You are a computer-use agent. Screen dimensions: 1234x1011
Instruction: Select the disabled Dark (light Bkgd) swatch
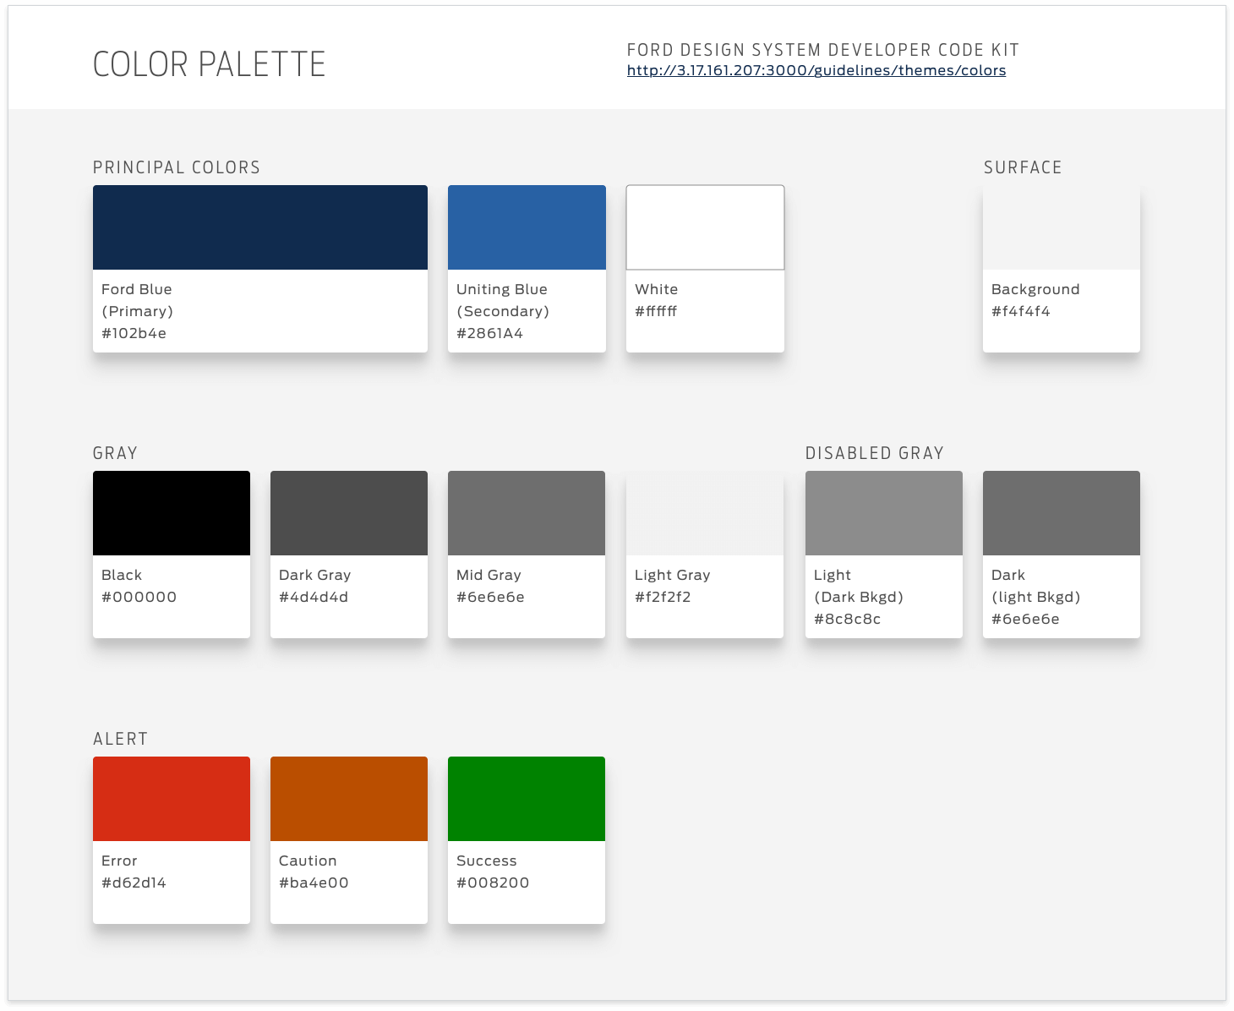coord(1062,513)
